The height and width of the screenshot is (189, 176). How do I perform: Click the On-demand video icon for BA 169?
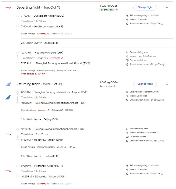tap(127, 60)
